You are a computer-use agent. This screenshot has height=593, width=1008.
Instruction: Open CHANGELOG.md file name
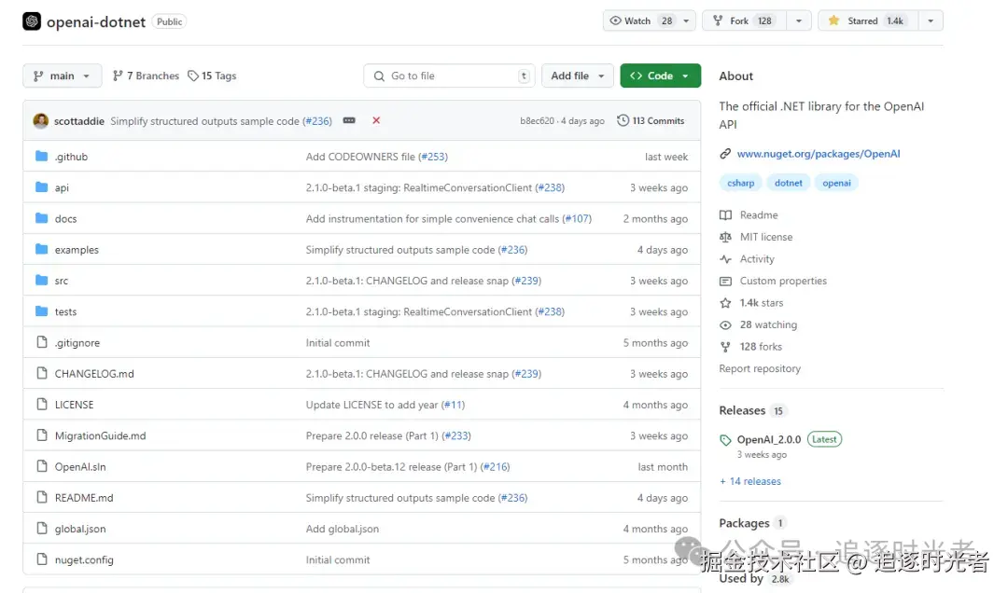coord(94,373)
